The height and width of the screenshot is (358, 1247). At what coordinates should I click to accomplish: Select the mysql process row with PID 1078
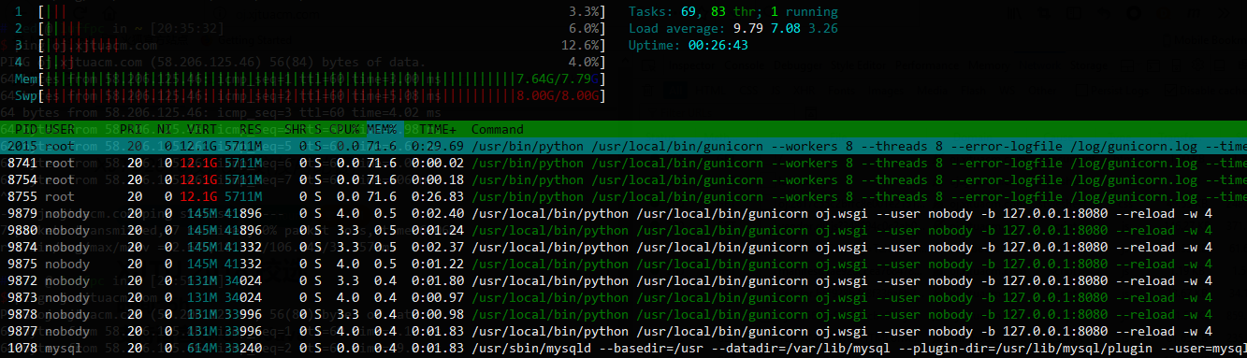[623, 348]
